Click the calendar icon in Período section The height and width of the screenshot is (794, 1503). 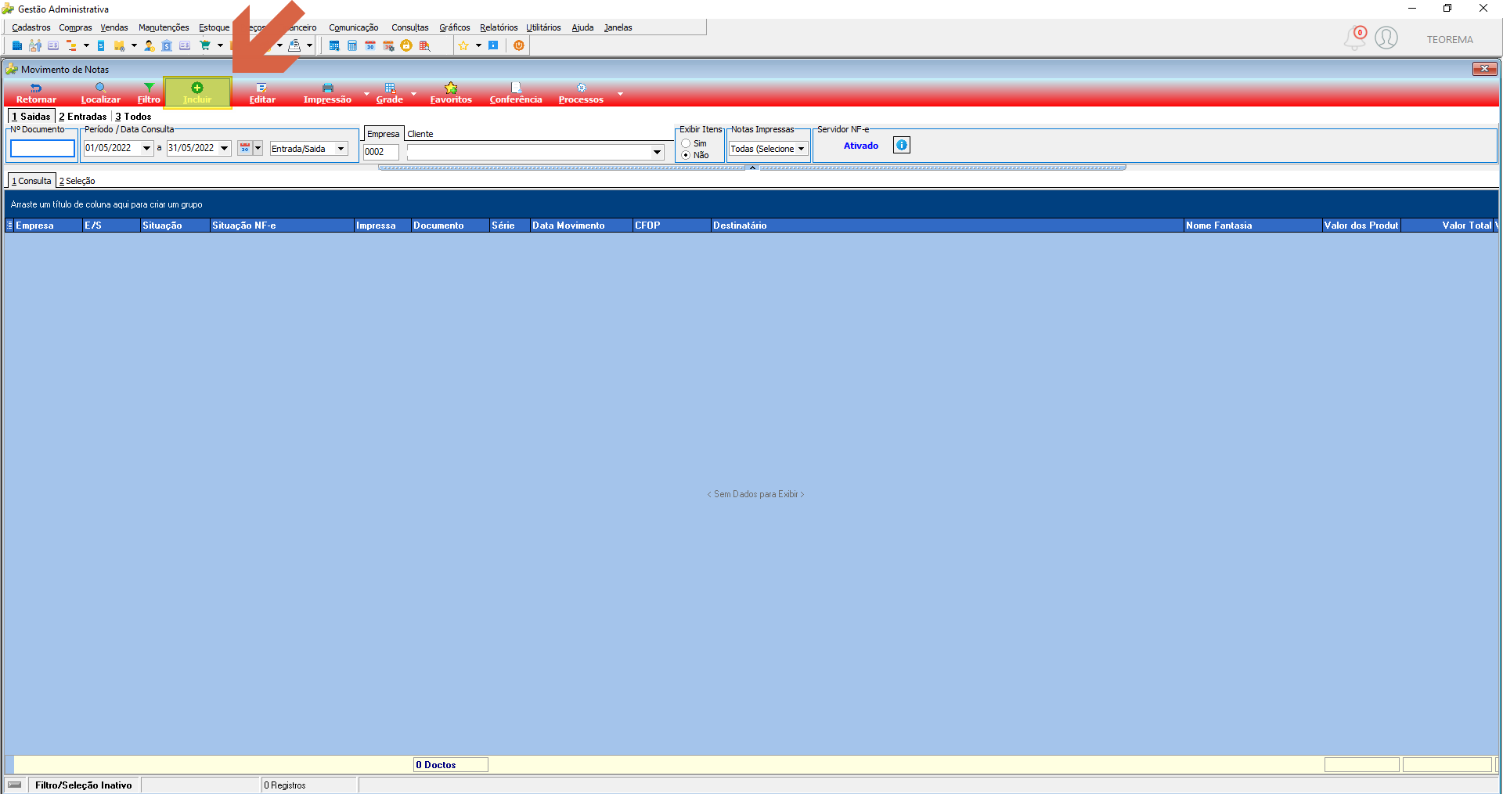[x=245, y=148]
